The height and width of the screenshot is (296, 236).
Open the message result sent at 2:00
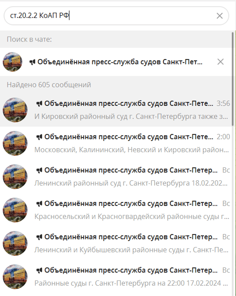(x=116, y=143)
